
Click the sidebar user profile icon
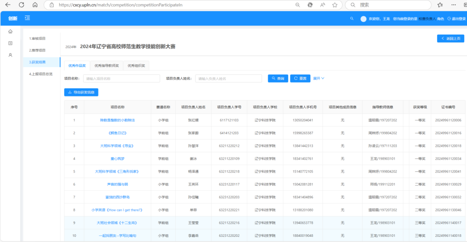(x=10, y=55)
